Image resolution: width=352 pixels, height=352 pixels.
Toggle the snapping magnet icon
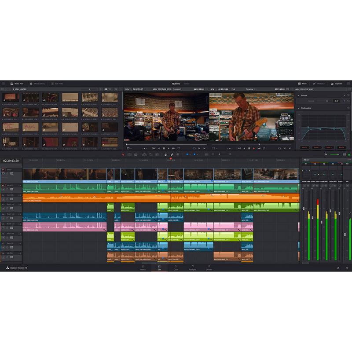point(166,154)
